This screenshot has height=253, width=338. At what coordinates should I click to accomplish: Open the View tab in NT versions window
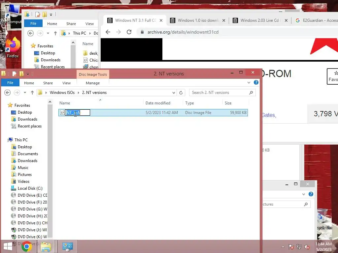(66, 83)
